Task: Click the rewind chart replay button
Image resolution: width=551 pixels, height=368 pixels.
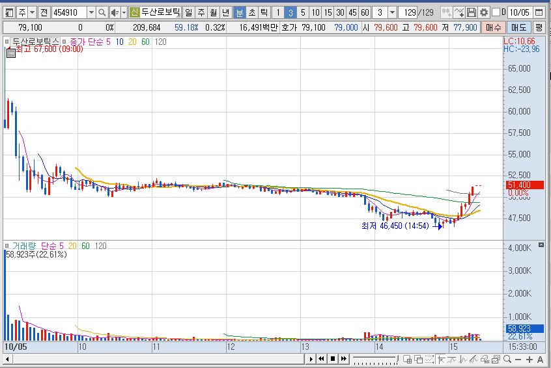Action: tap(321, 359)
